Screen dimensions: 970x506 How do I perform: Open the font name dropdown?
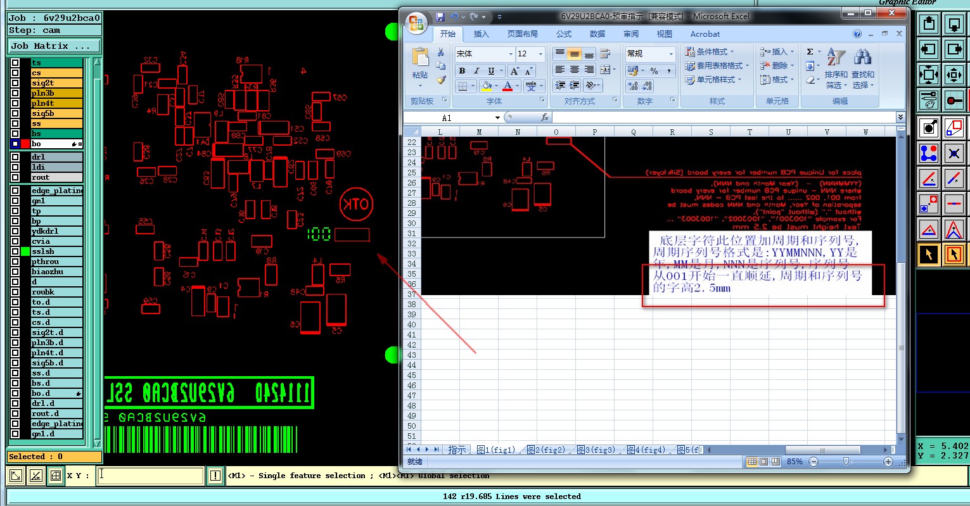point(510,54)
